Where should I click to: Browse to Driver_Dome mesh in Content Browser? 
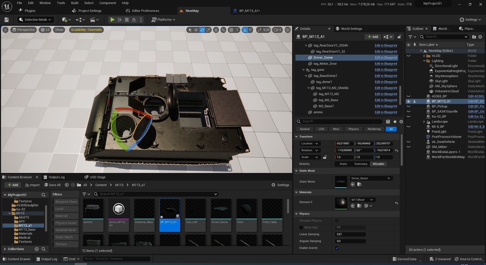359,185
